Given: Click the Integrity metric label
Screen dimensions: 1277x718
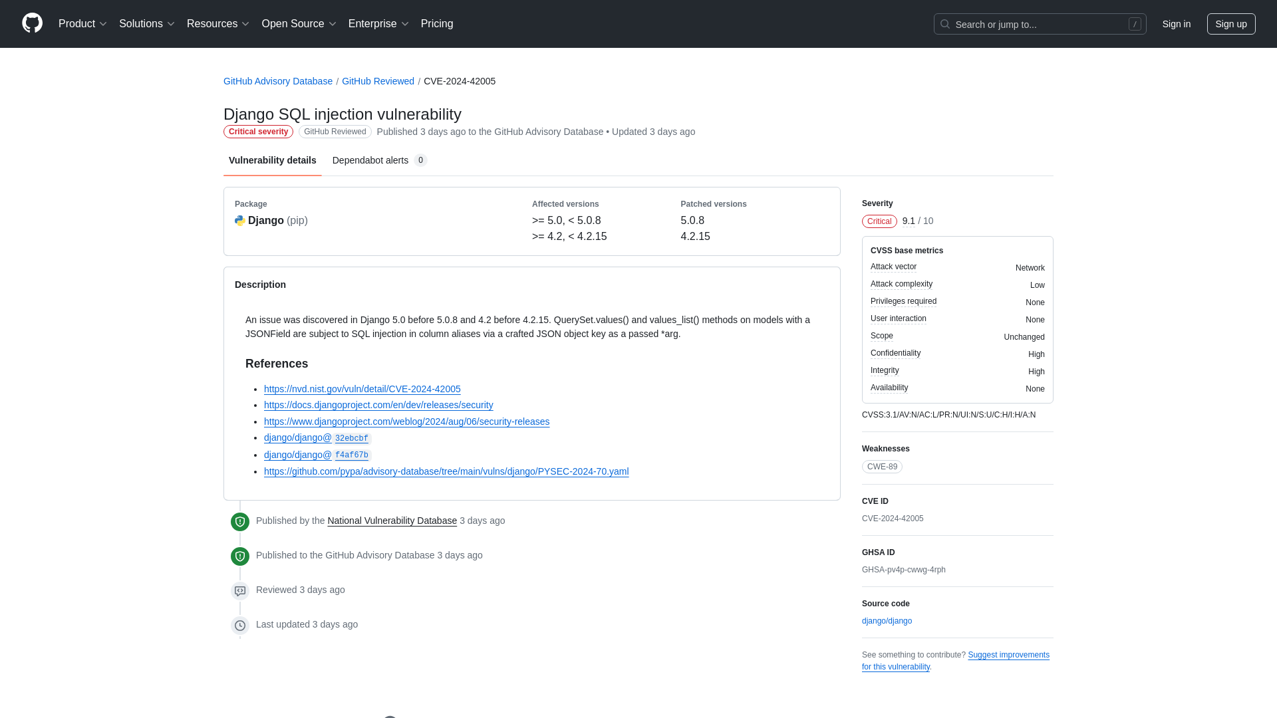Looking at the screenshot, I should pos(885,370).
